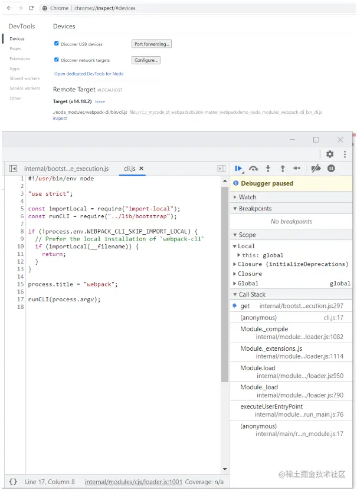357x490 pixels.
Task: Click the Chrome address bar
Action: (x=197, y=8)
